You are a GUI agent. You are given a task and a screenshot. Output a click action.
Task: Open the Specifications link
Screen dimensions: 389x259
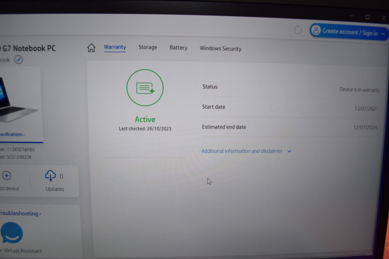click(x=12, y=134)
